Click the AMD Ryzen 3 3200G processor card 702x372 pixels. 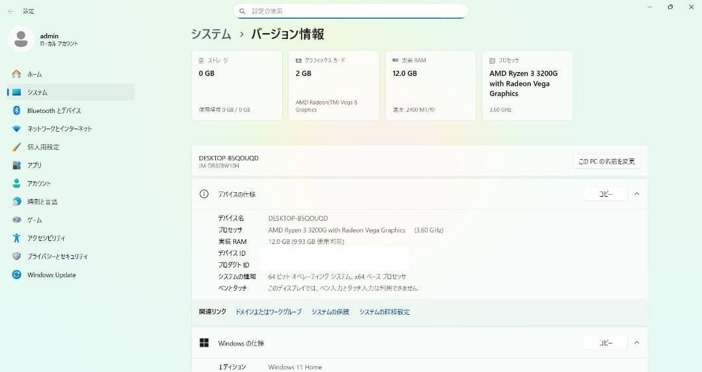pyautogui.click(x=527, y=85)
